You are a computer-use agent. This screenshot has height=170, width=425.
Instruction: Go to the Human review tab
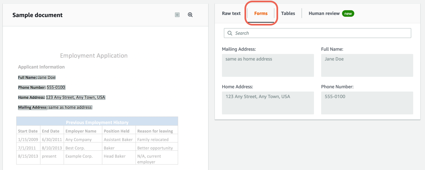click(324, 13)
